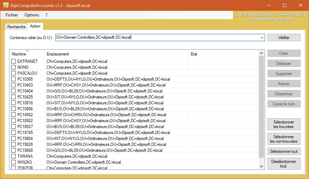Open the ? help menu
Viewport: 309px width, 179px height.
[x=46, y=15]
